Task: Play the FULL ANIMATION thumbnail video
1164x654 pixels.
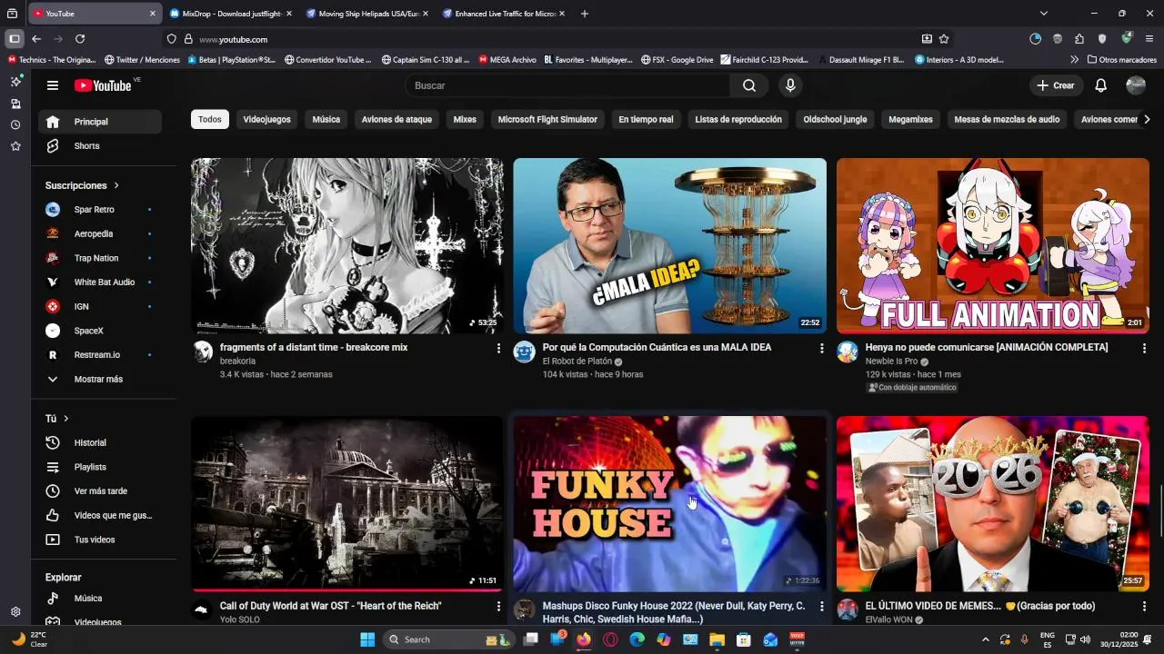Action: pyautogui.click(x=993, y=246)
